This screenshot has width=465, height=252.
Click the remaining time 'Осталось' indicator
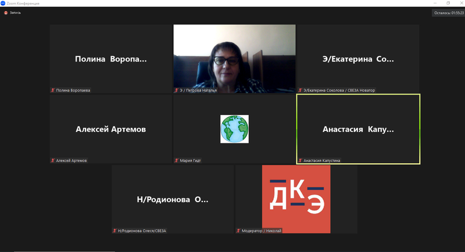click(x=448, y=13)
